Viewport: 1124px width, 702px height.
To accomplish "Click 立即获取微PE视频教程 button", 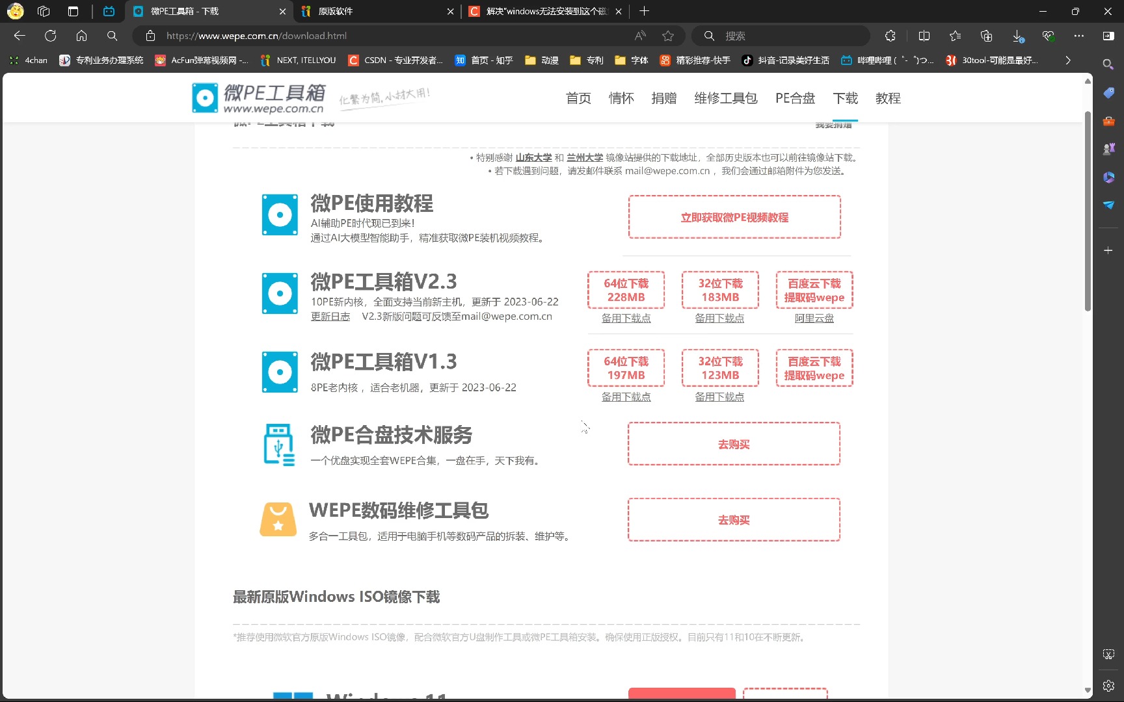I will coord(734,217).
